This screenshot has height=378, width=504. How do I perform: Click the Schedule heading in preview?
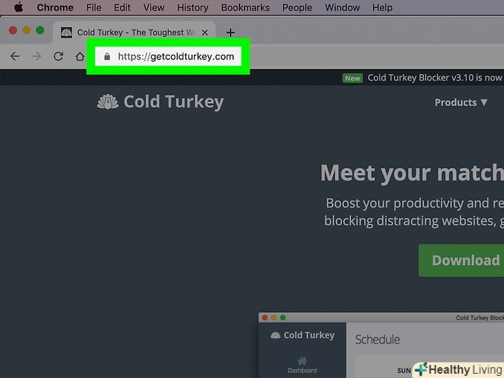[x=377, y=339]
